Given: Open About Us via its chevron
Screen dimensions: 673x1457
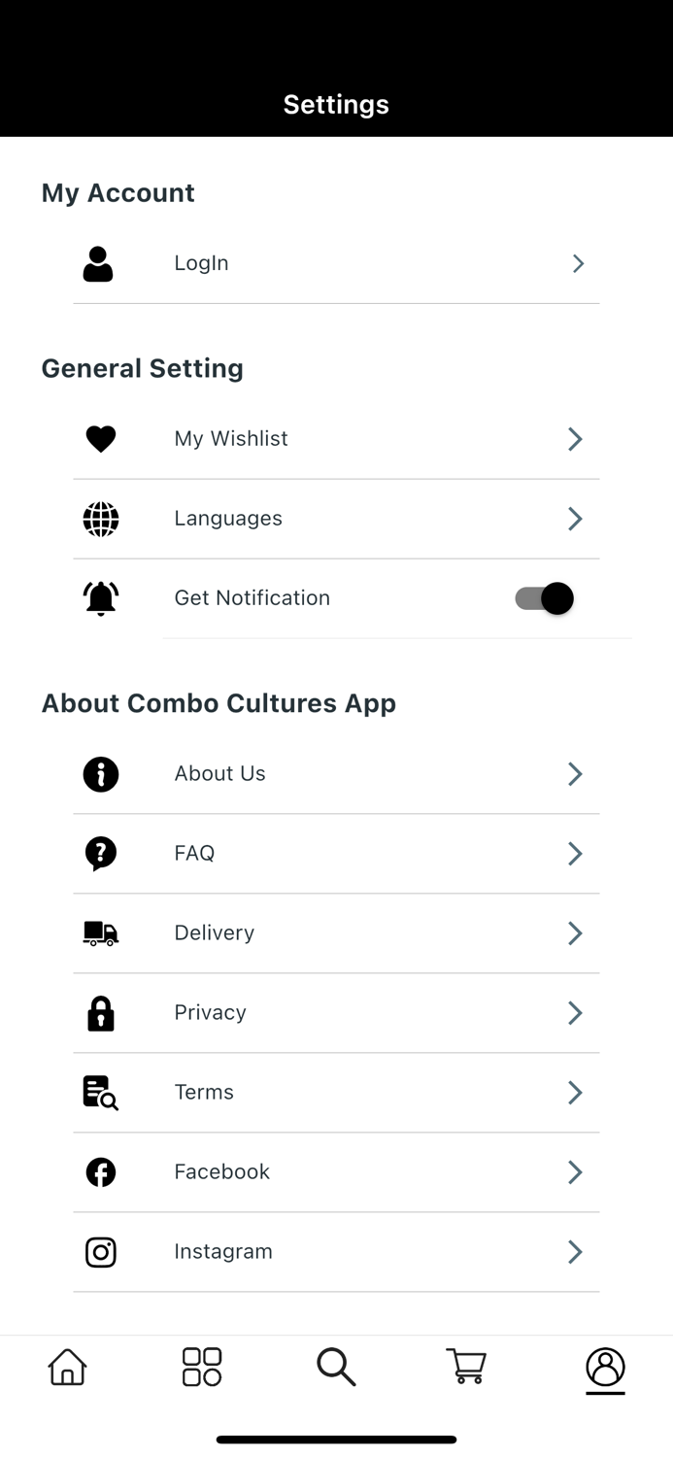Looking at the screenshot, I should pyautogui.click(x=574, y=773).
